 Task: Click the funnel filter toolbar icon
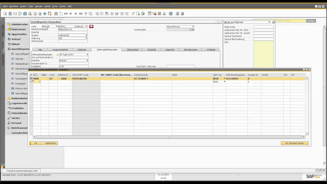pyautogui.click(x=86, y=14)
